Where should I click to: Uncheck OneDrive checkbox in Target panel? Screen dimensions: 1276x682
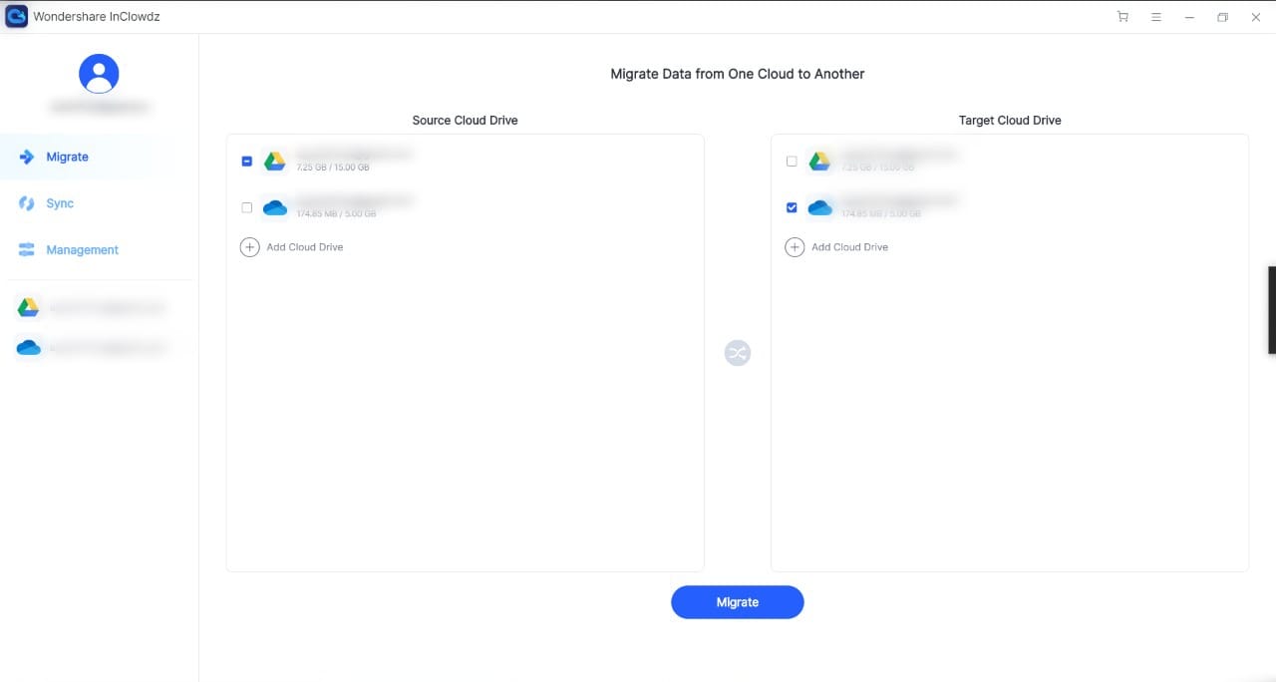[792, 207]
